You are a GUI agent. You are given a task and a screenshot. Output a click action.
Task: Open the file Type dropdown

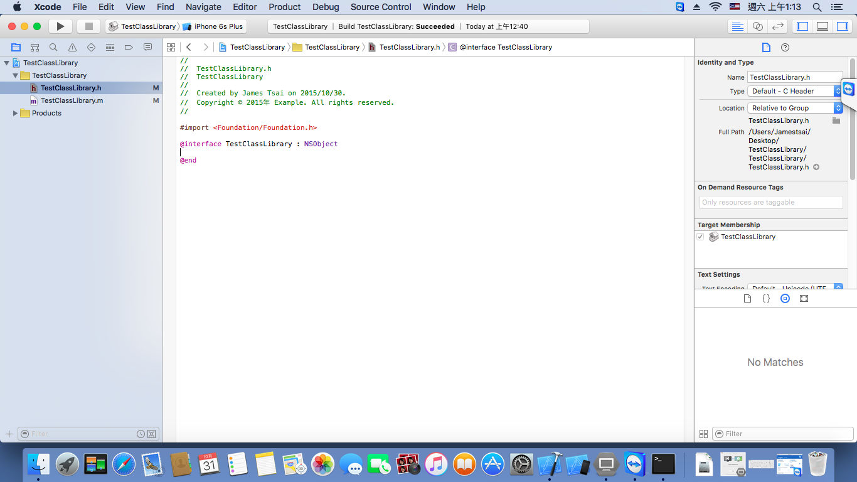795,91
